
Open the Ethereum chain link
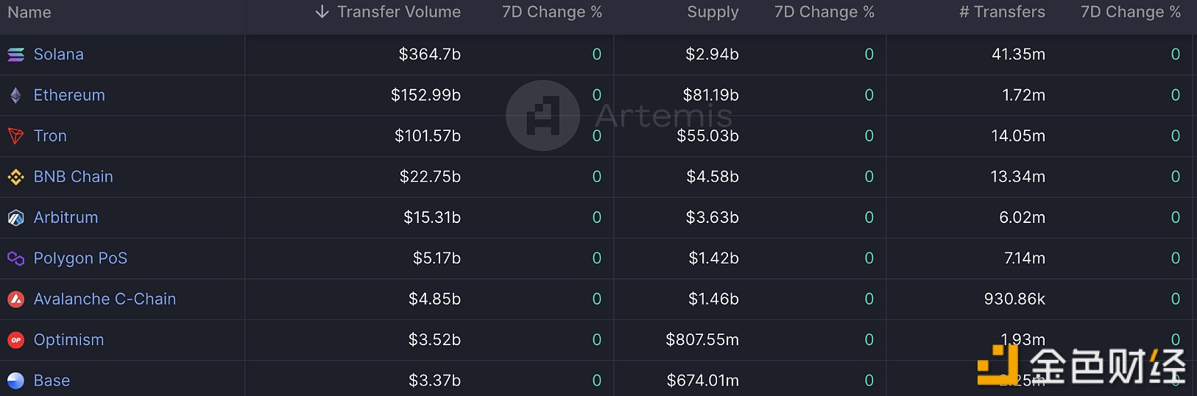pyautogui.click(x=69, y=95)
